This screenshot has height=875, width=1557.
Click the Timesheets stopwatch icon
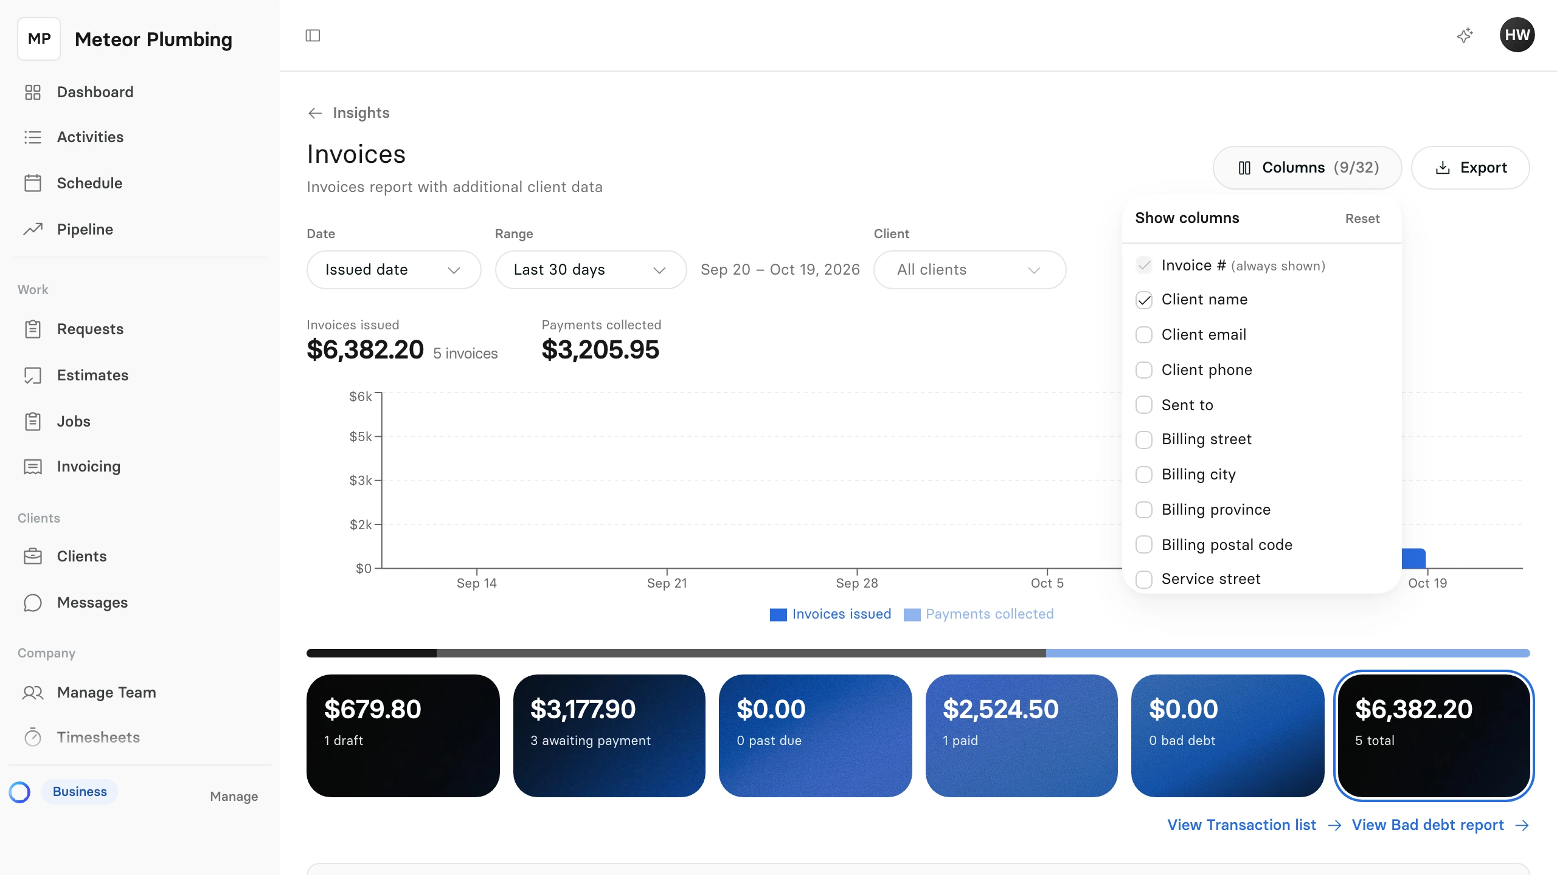tap(33, 737)
